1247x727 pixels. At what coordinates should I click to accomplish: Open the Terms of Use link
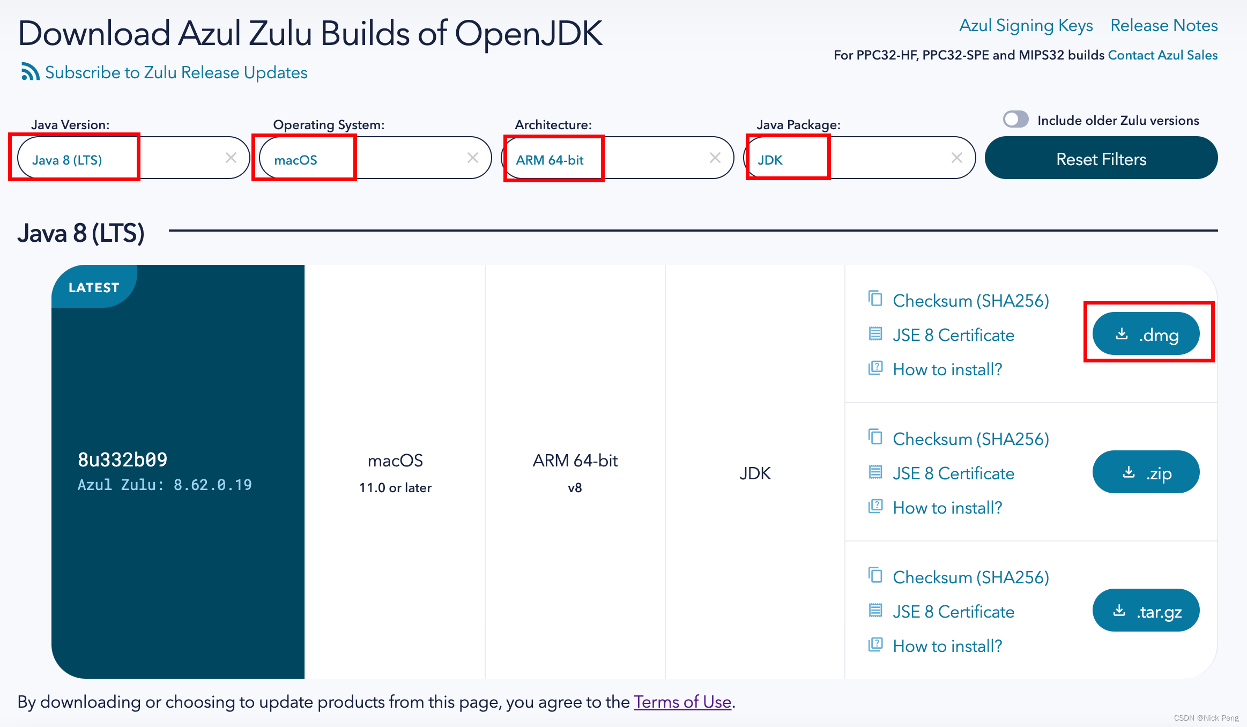(x=682, y=702)
